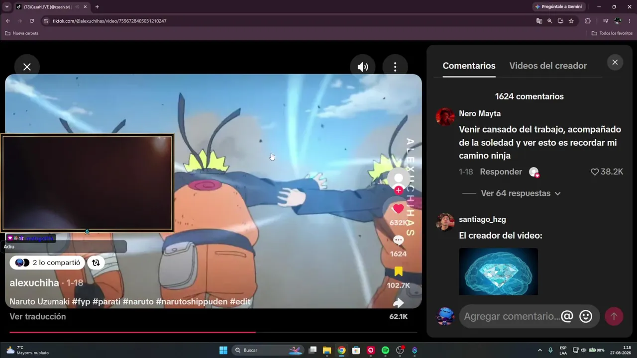Open the 'Todos los favoritos' folder
637x358 pixels.
click(x=612, y=33)
